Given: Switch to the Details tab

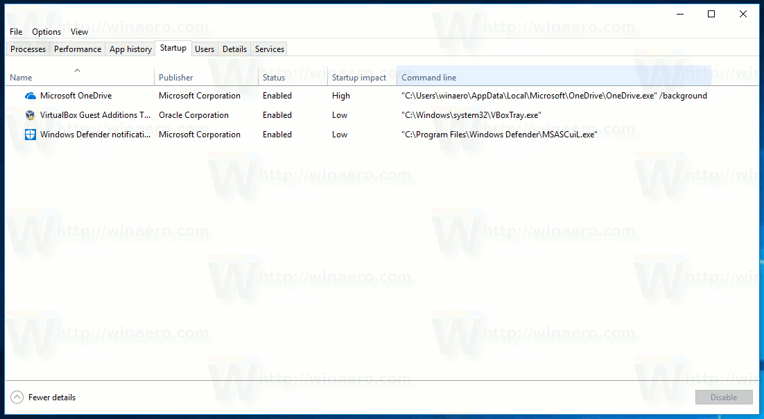Looking at the screenshot, I should click(234, 49).
